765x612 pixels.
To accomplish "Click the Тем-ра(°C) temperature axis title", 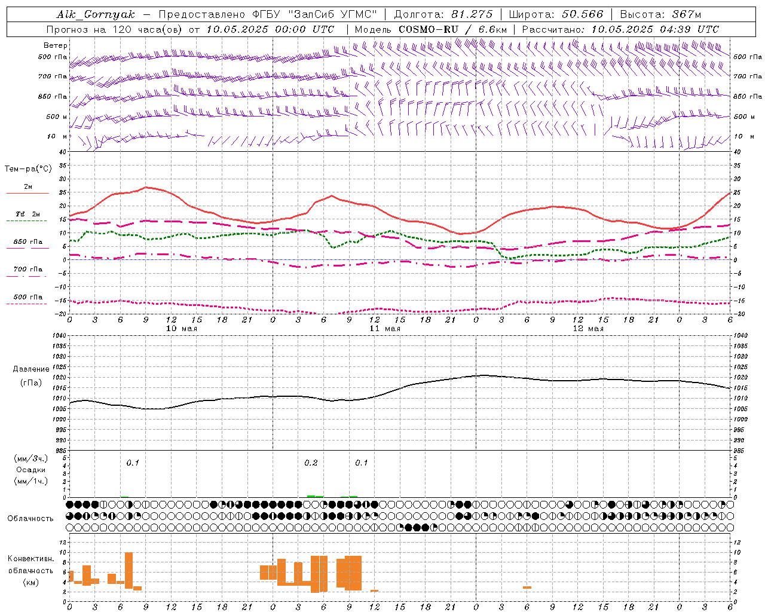I will (28, 169).
